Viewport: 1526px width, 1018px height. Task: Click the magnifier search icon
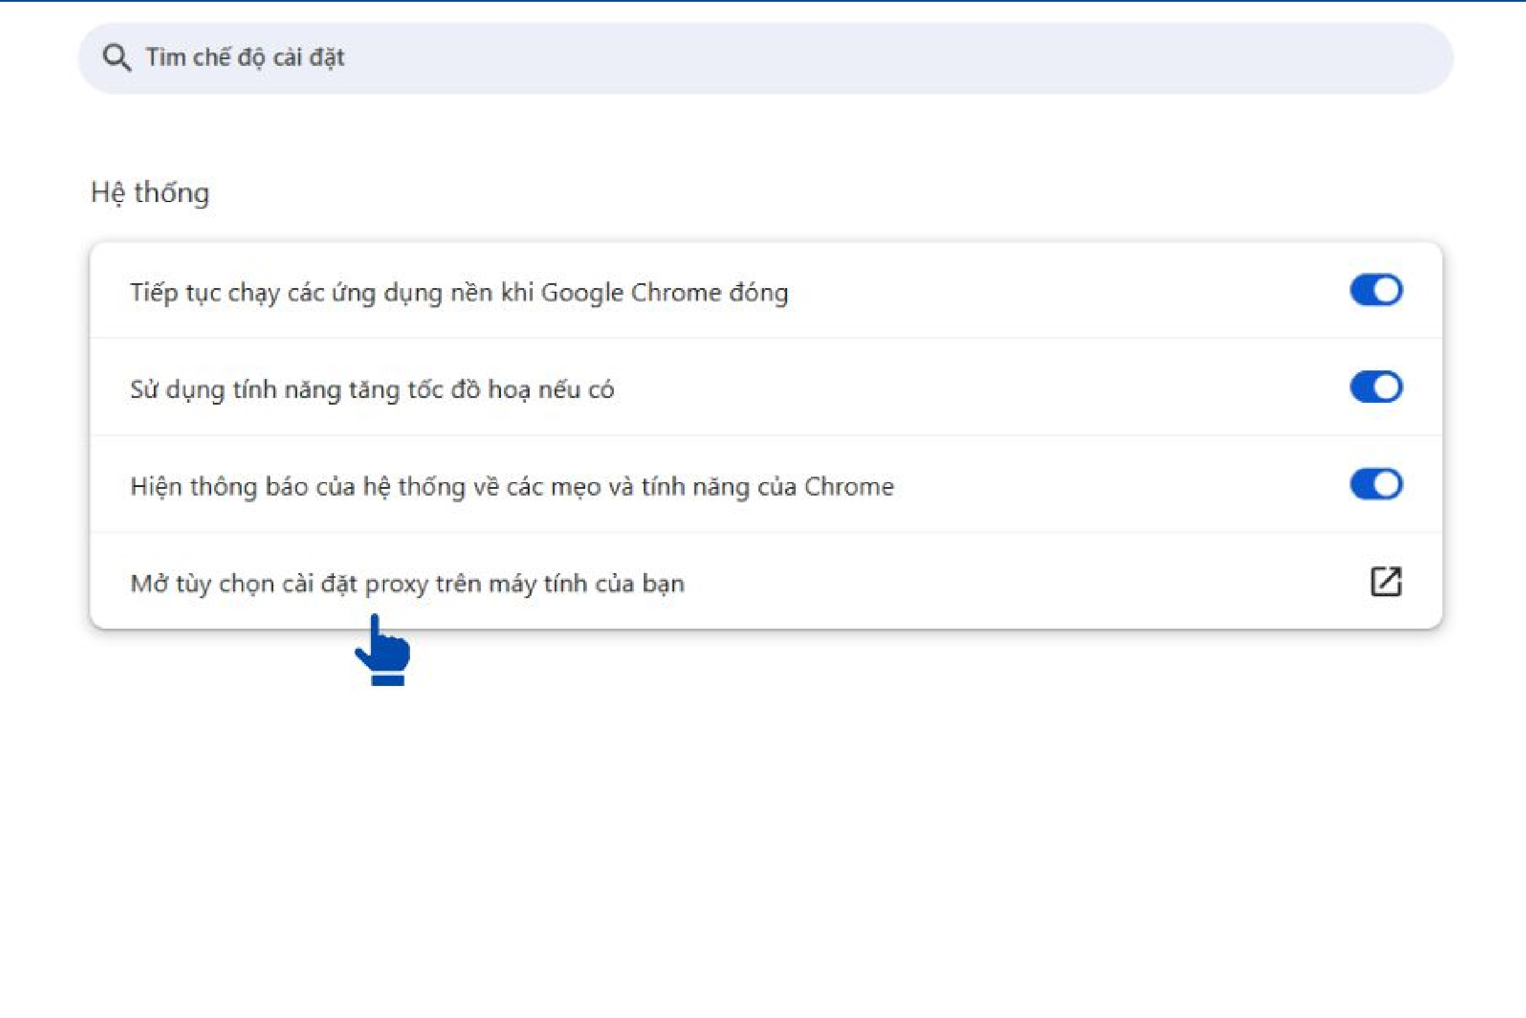coord(117,58)
